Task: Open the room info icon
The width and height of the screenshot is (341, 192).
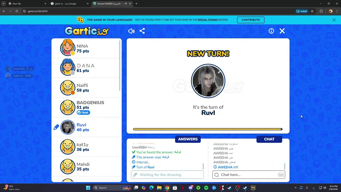Action: tap(271, 31)
